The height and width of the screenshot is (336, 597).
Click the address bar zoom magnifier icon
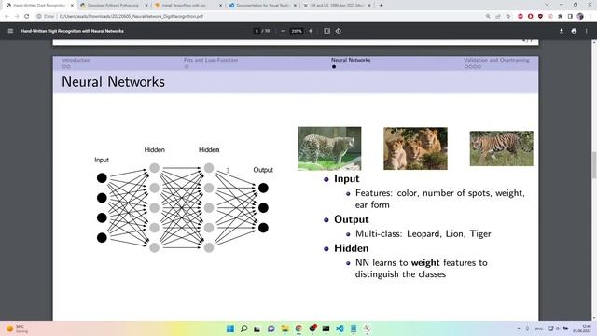tap(488, 17)
